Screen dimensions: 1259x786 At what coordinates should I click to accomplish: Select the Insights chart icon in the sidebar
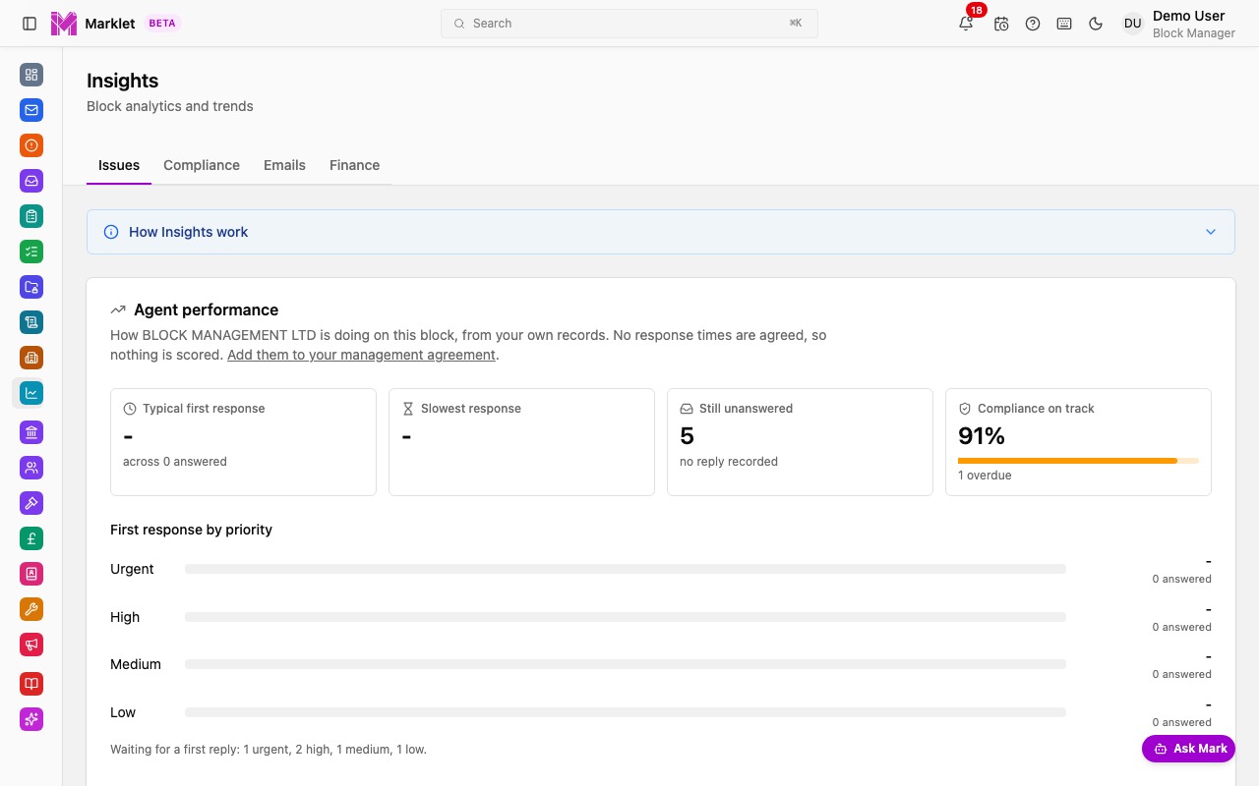point(31,393)
